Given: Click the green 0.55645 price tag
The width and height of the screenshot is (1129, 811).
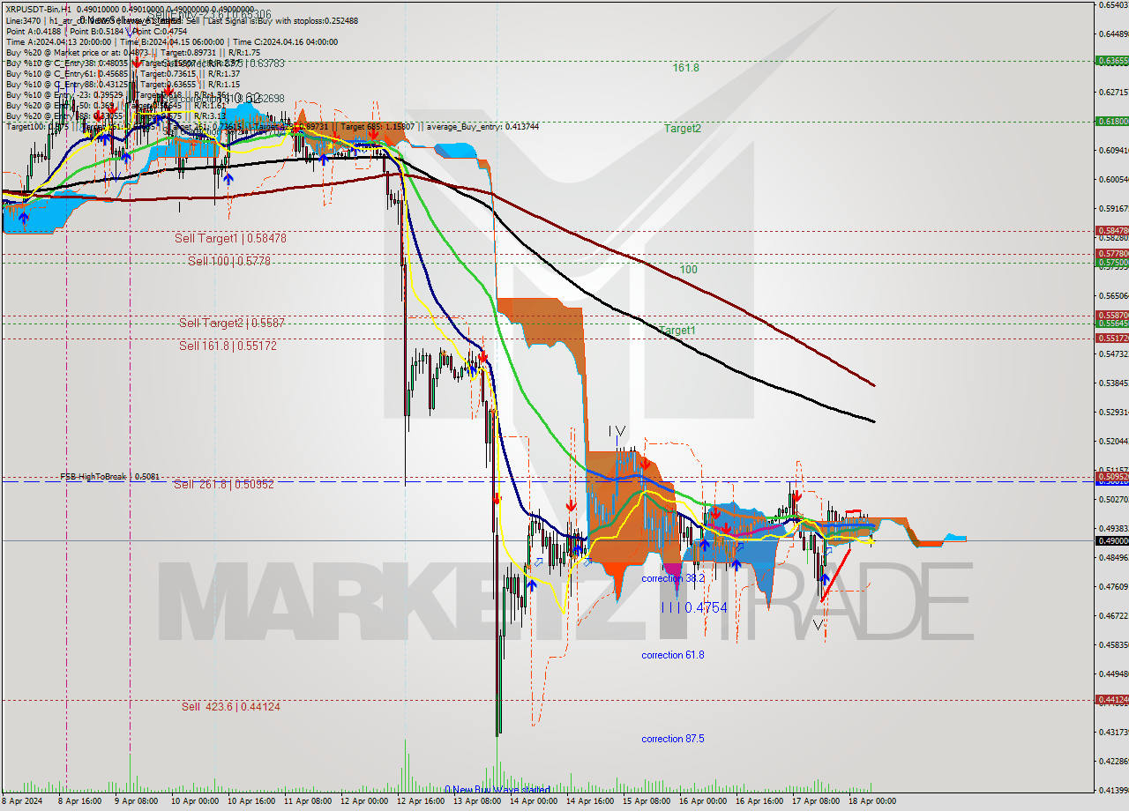Looking at the screenshot, I should coord(1111,324).
